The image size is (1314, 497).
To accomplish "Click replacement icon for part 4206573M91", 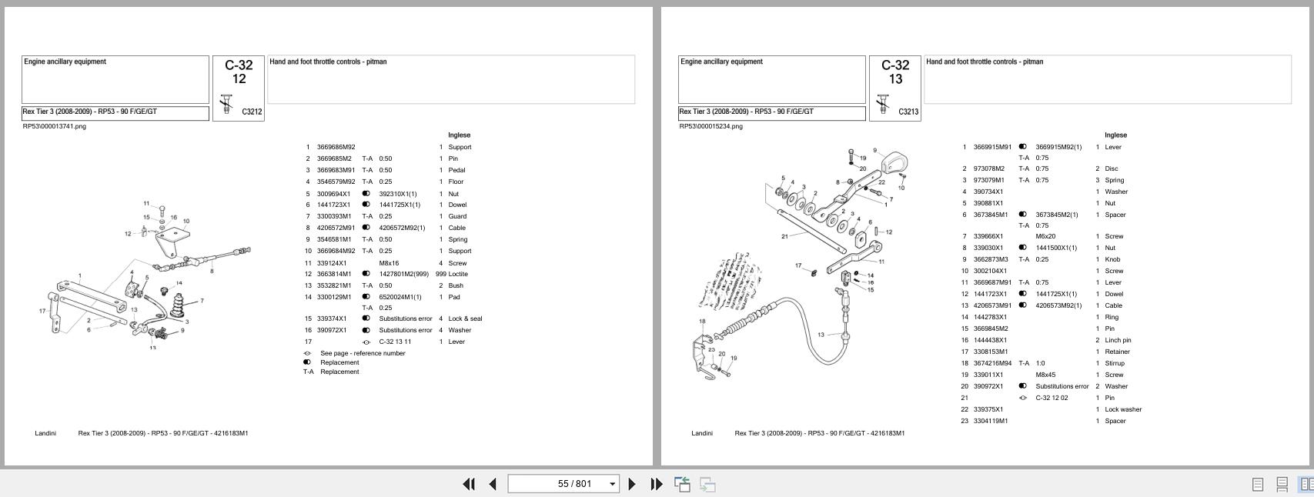I will point(1023,305).
